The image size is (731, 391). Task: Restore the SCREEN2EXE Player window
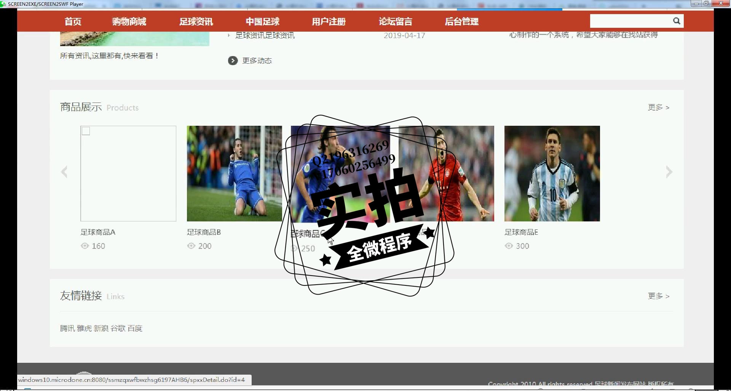click(706, 4)
